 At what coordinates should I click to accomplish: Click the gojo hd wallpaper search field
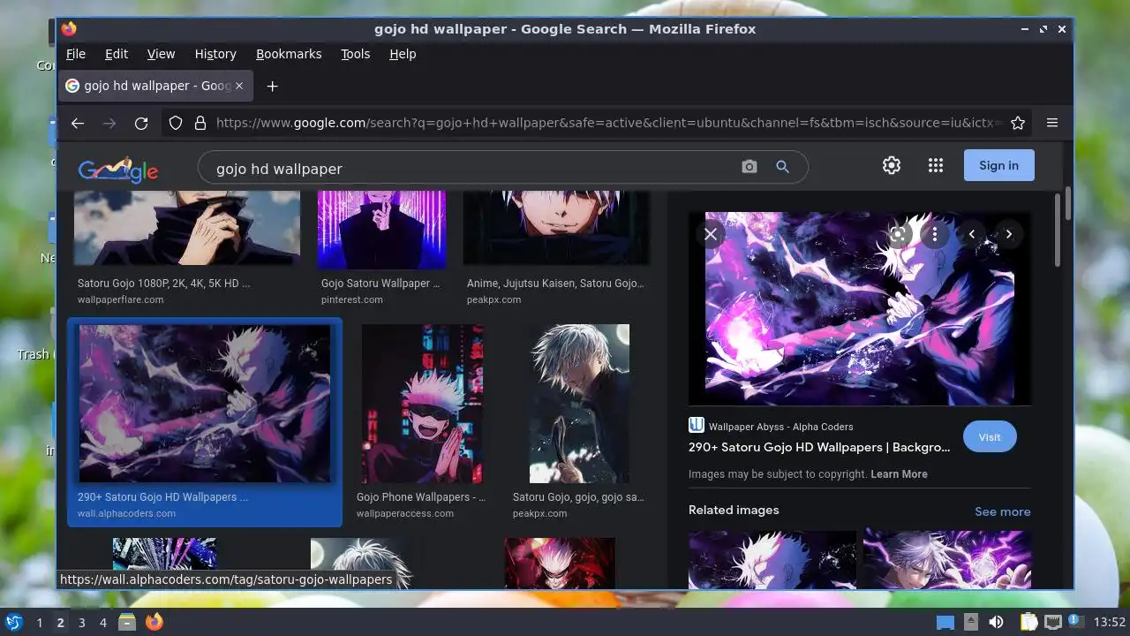pyautogui.click(x=472, y=169)
